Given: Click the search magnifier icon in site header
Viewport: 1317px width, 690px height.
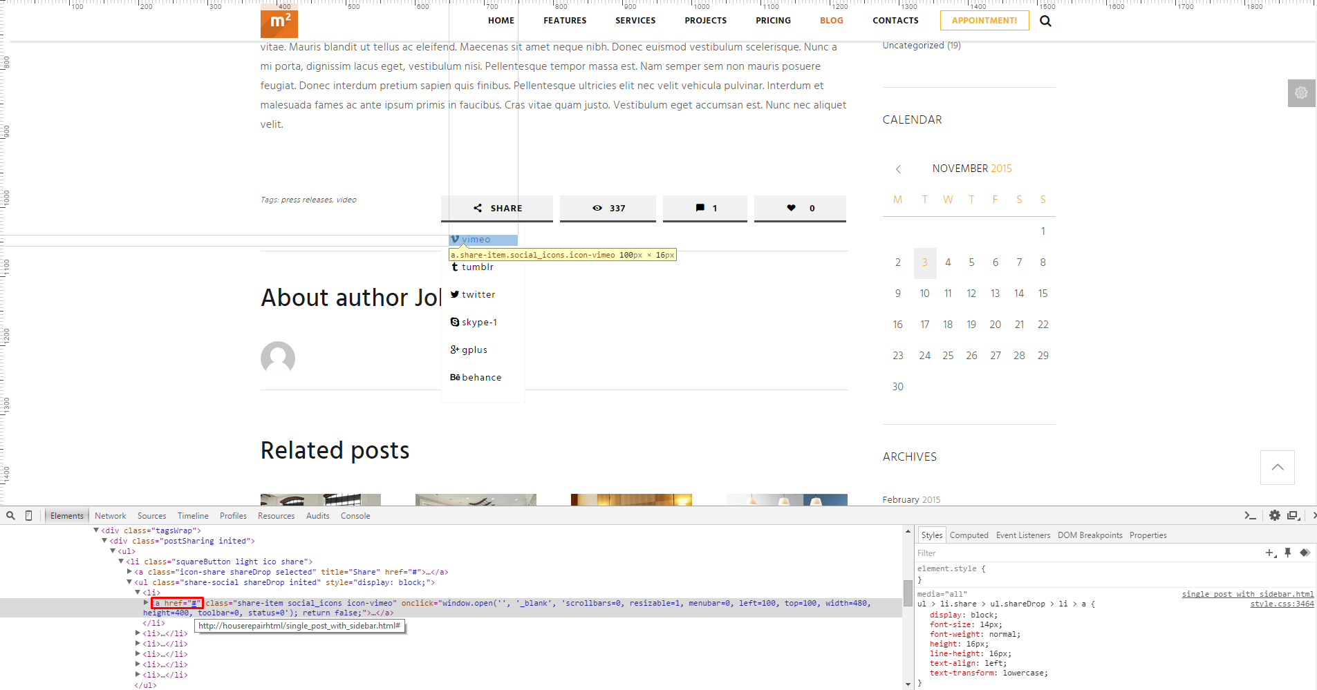Looking at the screenshot, I should click(1045, 21).
